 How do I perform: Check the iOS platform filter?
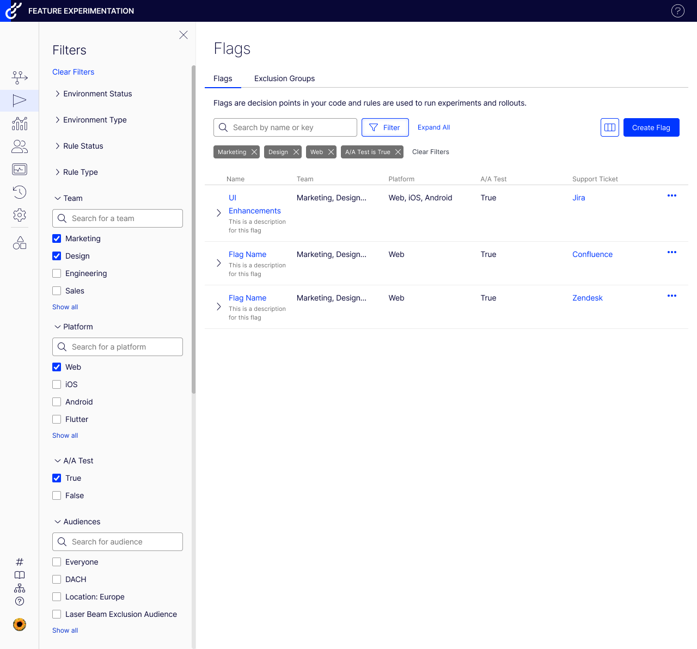pyautogui.click(x=57, y=384)
